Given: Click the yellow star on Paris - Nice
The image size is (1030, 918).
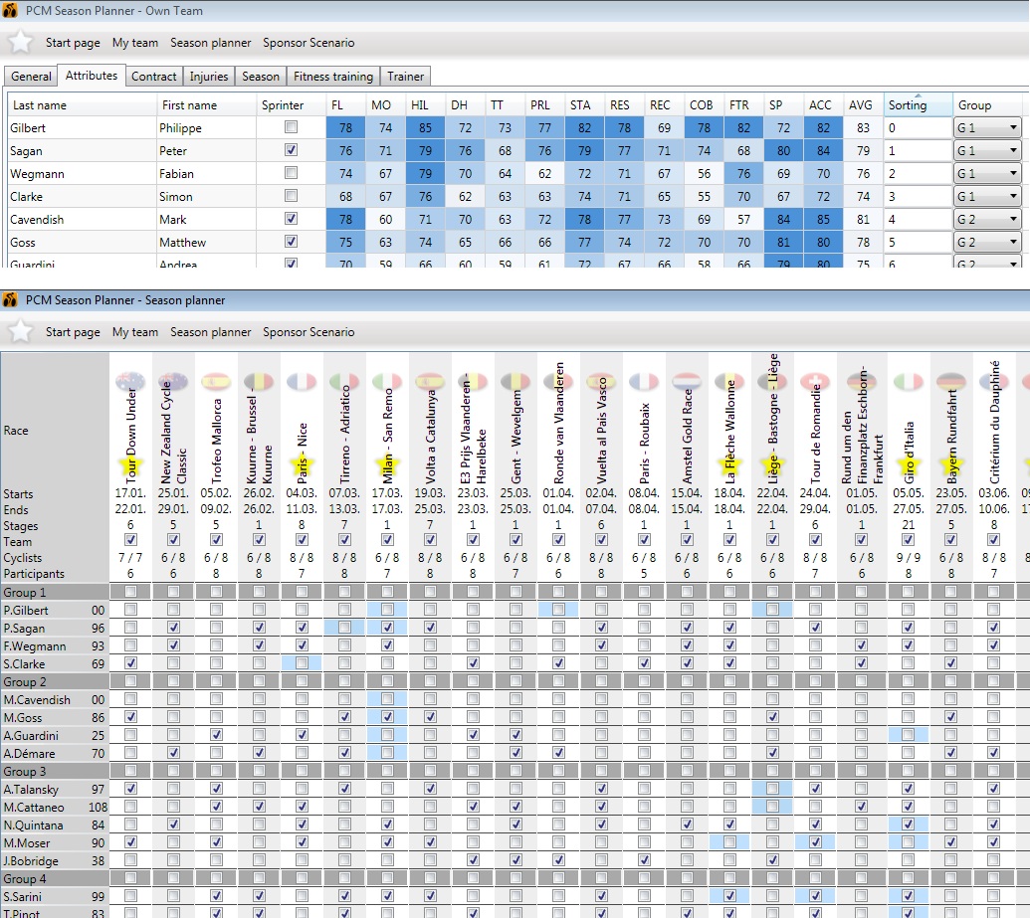Looking at the screenshot, I should pyautogui.click(x=302, y=463).
